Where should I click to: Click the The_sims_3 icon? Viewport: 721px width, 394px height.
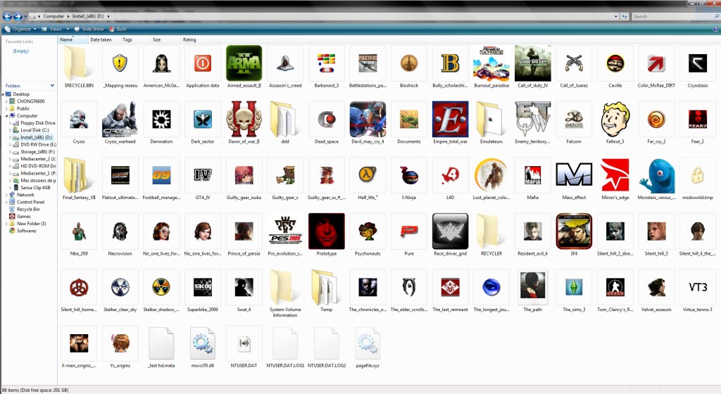coord(574,288)
